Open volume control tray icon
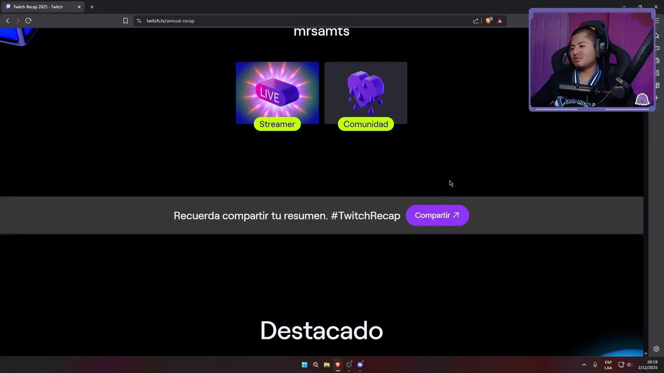 (629, 365)
